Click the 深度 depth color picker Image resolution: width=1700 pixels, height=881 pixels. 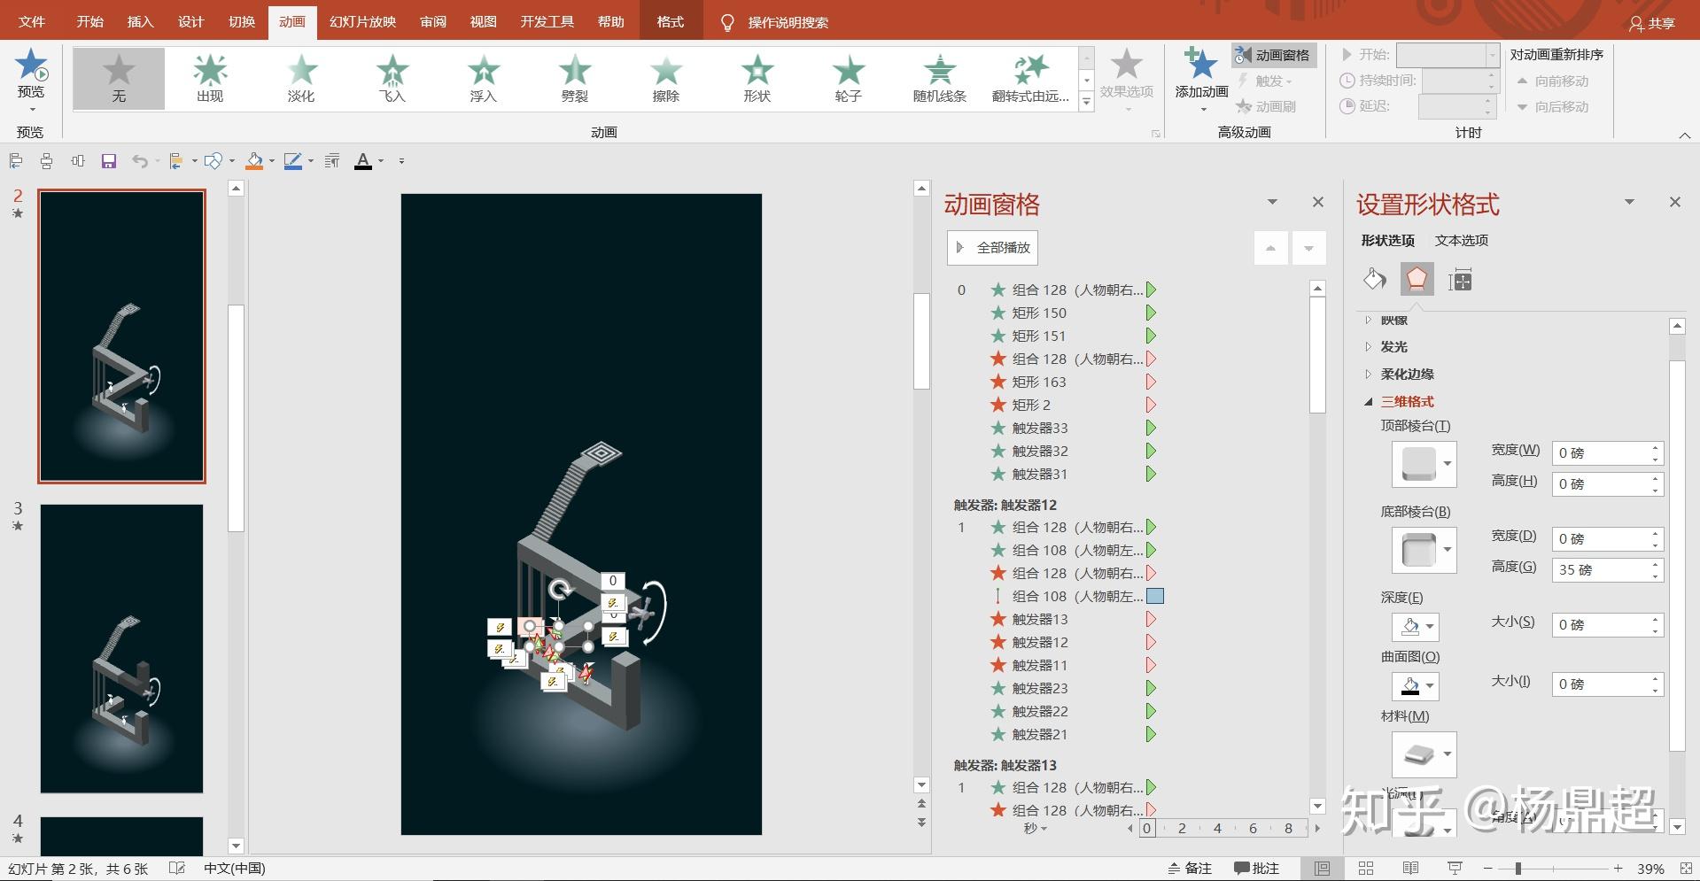[x=1415, y=627]
